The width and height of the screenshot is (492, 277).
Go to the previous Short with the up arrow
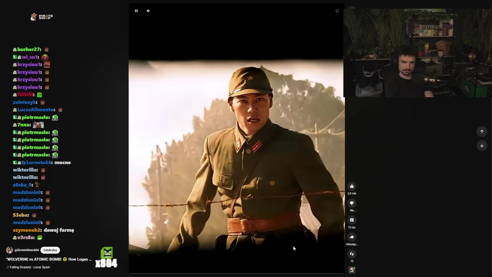click(482, 132)
